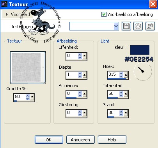The image size is (158, 148).
Task: Click the Kleur light color swatch
Action: click(140, 50)
